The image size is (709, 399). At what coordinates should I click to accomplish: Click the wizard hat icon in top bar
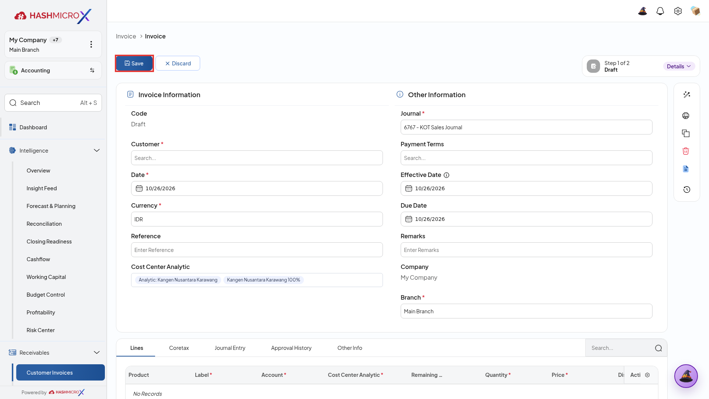coord(643,11)
